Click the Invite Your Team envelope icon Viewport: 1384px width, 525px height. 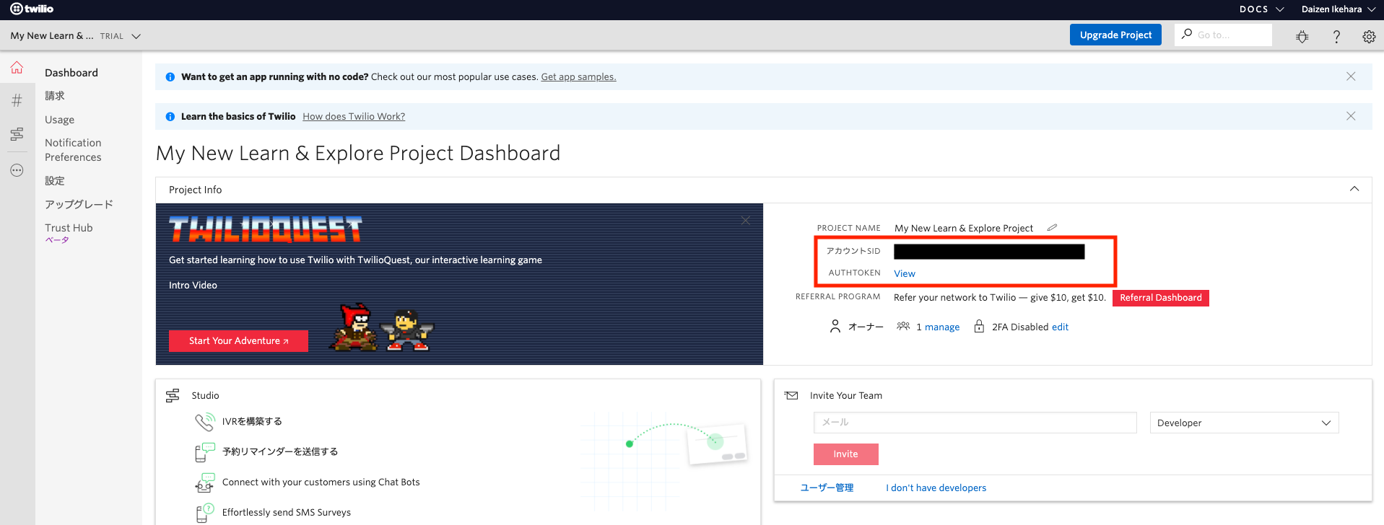point(791,395)
